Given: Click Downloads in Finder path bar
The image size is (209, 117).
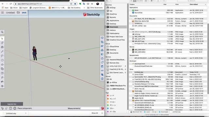Looking at the screenshot, I should 163,112.
